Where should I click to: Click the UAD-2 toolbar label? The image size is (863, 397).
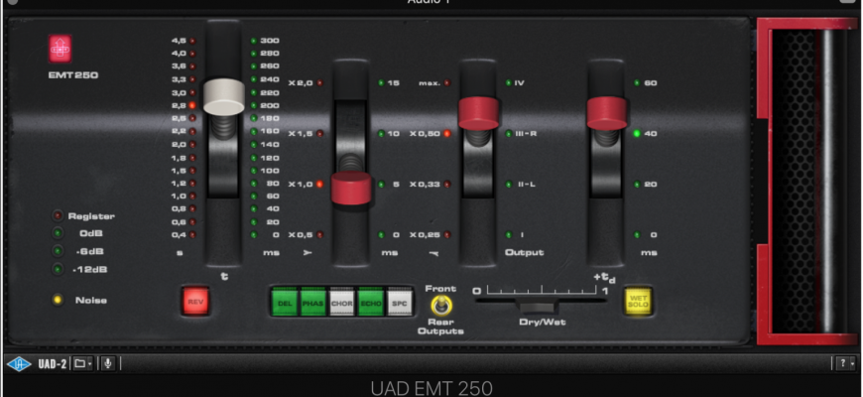(x=53, y=363)
